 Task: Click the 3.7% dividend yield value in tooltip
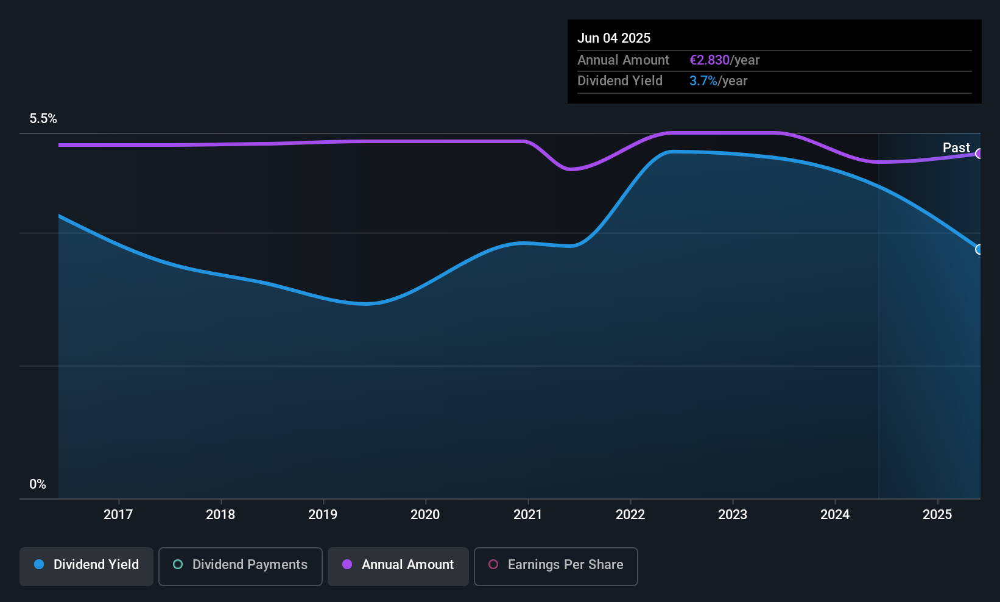pyautogui.click(x=703, y=81)
